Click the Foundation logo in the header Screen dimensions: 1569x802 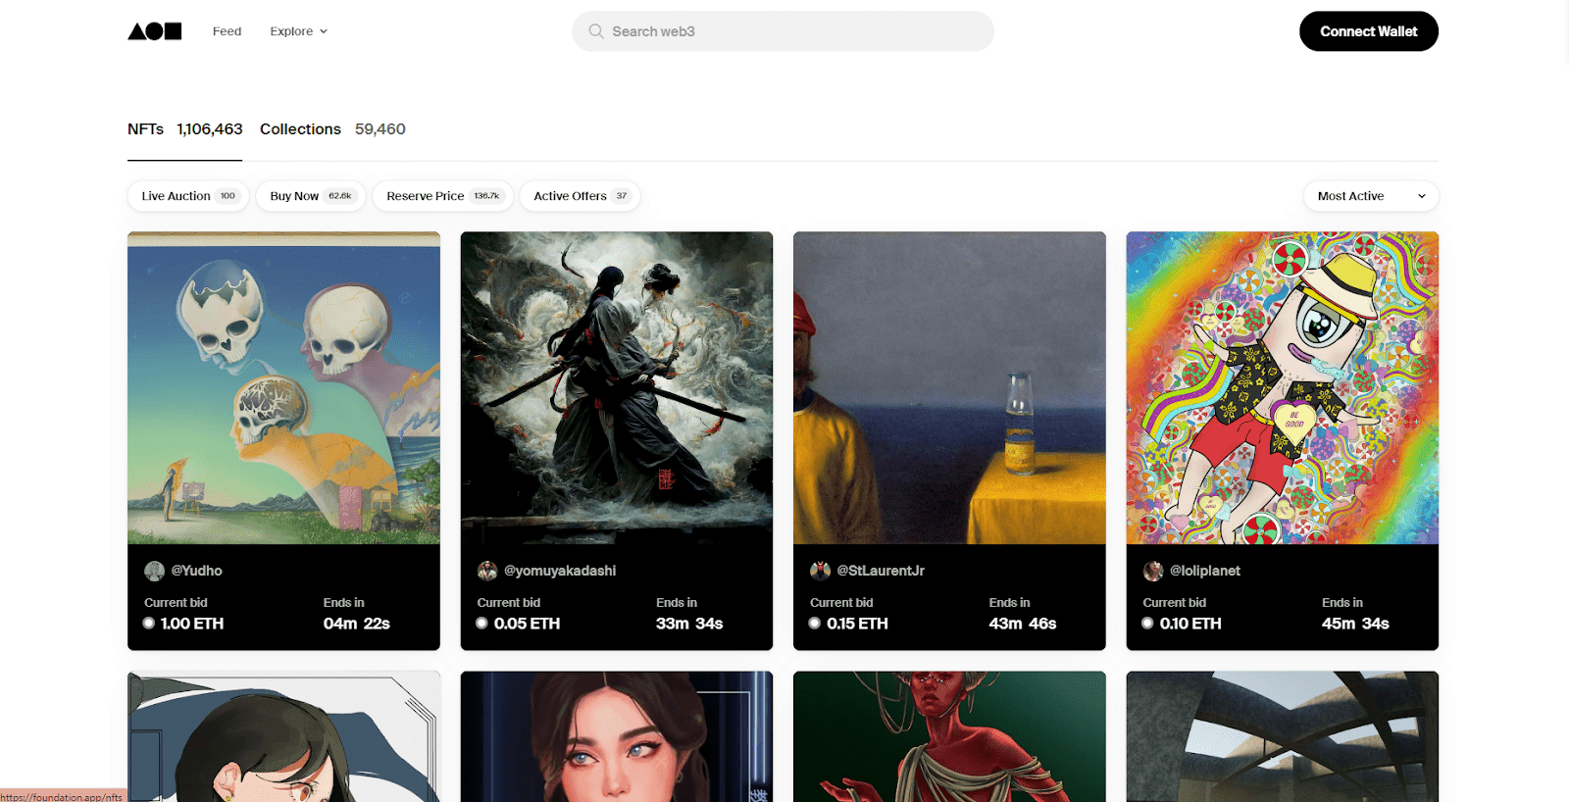pyautogui.click(x=154, y=31)
